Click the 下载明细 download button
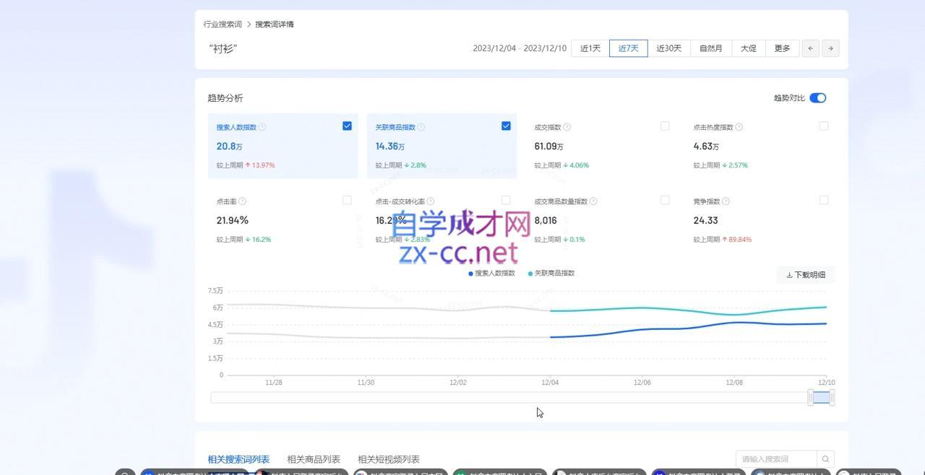 [805, 274]
